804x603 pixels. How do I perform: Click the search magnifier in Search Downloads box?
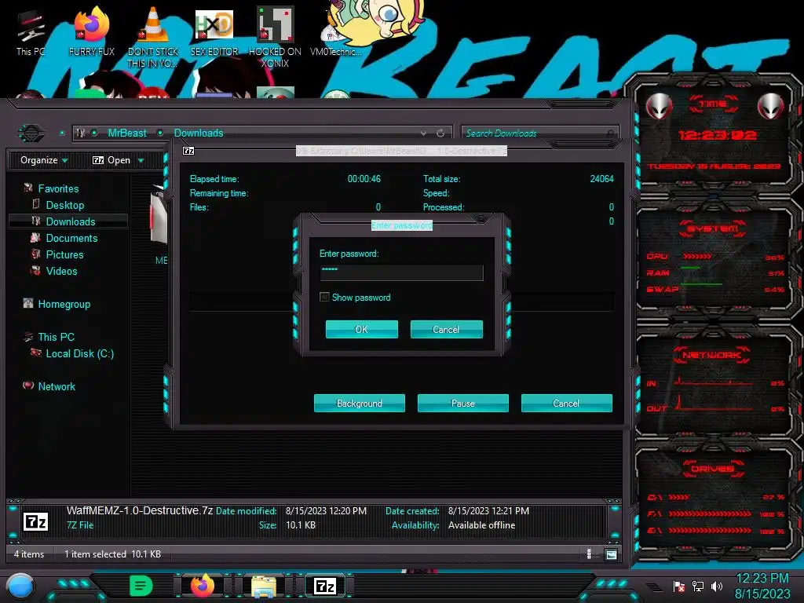(610, 133)
